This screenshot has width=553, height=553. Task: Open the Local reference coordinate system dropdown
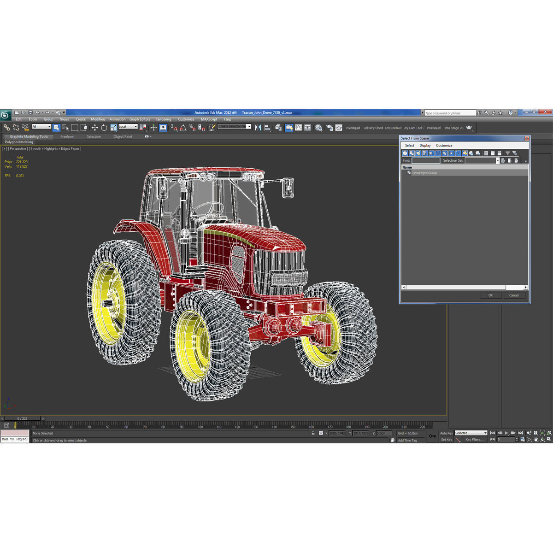[x=128, y=126]
